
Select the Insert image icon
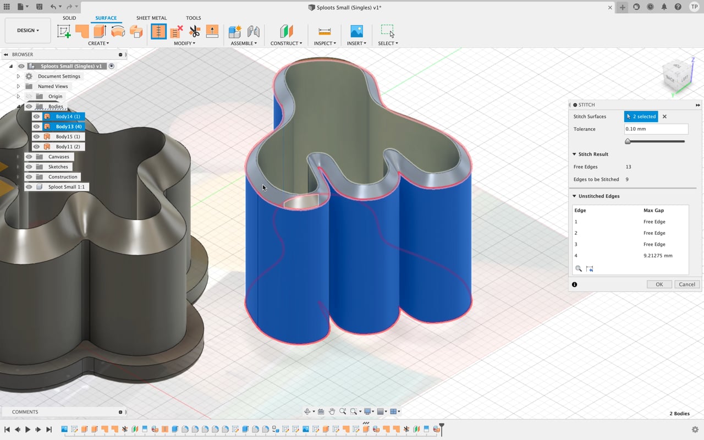[356, 31]
